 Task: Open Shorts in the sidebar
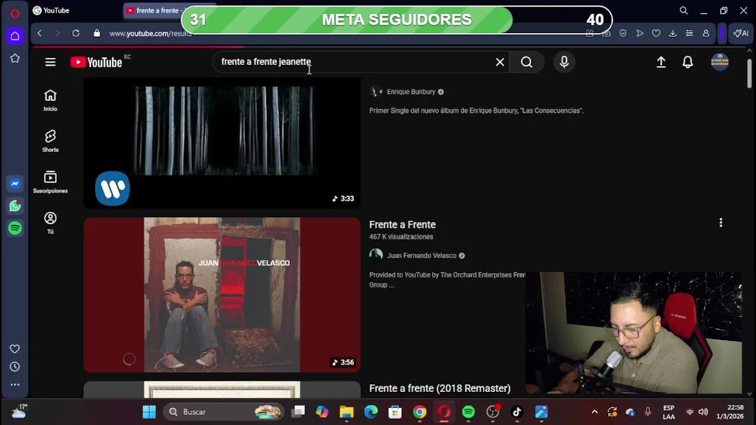(x=50, y=141)
